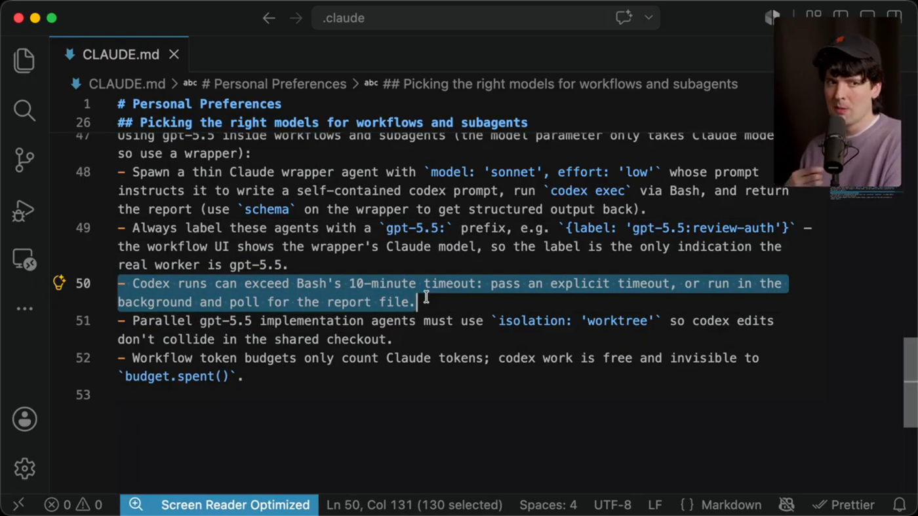Click the `schema` inline code text
This screenshot has height=516, width=918.
pos(266,210)
